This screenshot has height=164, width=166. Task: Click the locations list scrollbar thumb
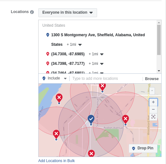tap(159, 40)
